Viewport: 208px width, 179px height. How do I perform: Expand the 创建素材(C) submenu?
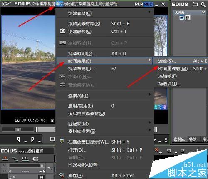pyautogui.click(x=105, y=13)
